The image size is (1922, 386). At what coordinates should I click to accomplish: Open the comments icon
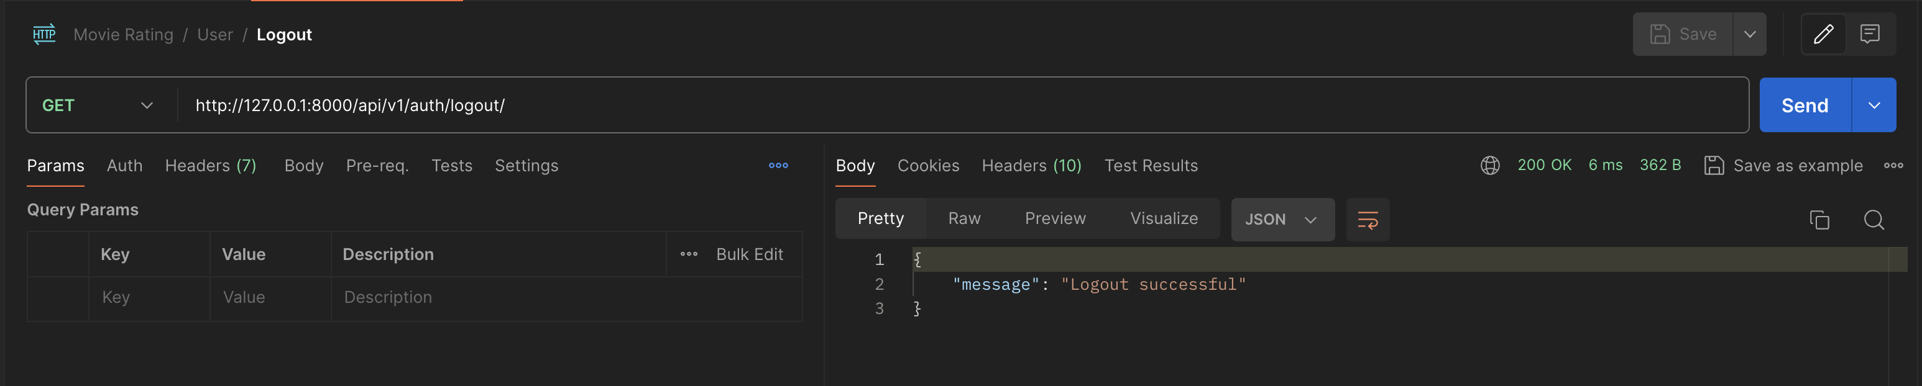pyautogui.click(x=1869, y=34)
